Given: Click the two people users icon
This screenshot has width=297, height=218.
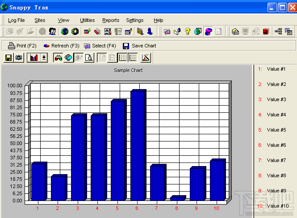Looking at the screenshot, I should pyautogui.click(x=53, y=31).
